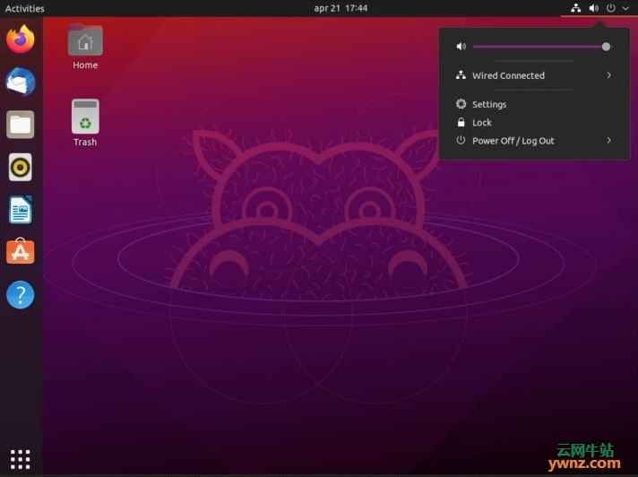Open LibreOffice Writer from dock
This screenshot has height=477, width=638.
21,210
